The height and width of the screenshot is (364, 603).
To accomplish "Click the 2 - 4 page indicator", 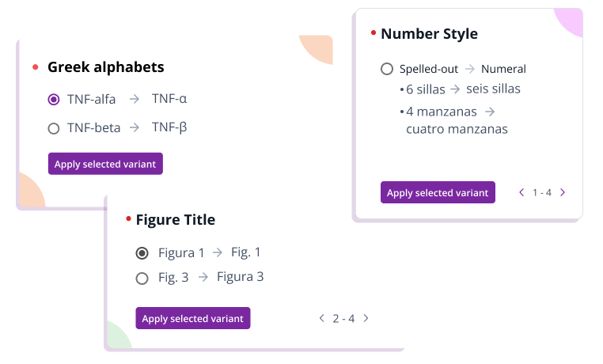I will [343, 318].
